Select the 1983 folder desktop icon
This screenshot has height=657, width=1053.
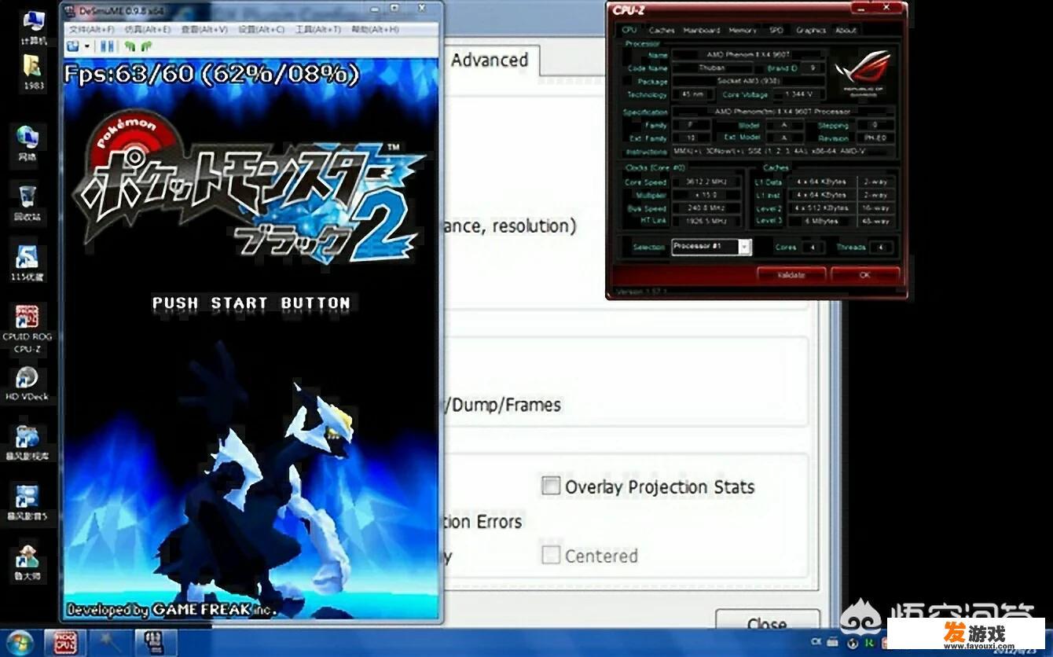pos(34,72)
